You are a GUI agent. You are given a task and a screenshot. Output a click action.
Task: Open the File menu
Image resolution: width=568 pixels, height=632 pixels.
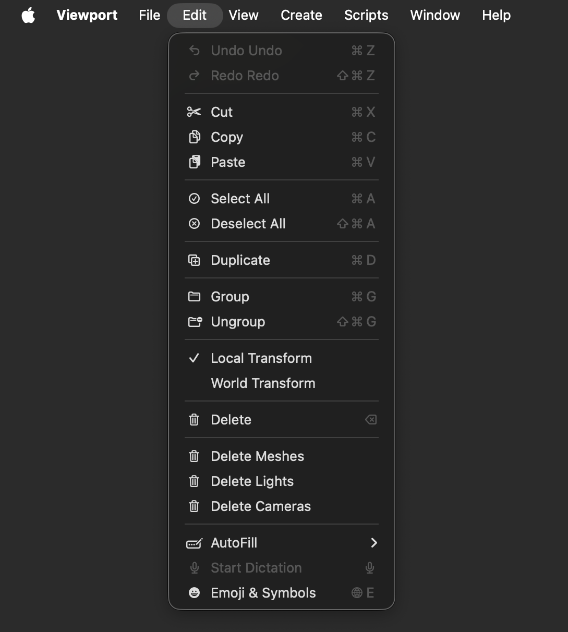tap(150, 15)
